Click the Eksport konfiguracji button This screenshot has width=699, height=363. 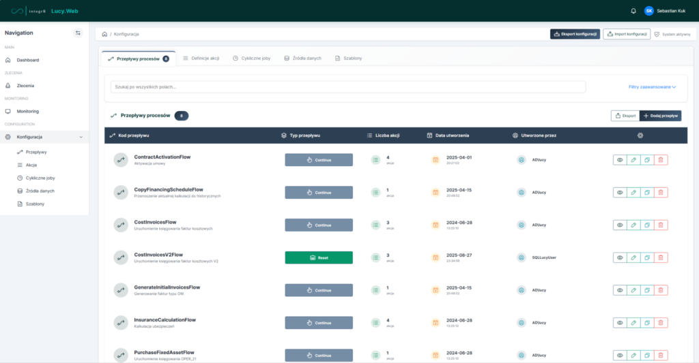click(575, 34)
